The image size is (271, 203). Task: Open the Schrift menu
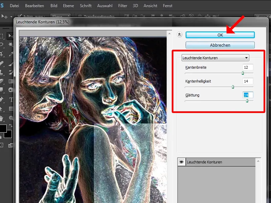pos(86,6)
